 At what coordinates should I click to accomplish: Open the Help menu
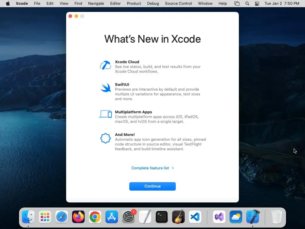[222, 4]
